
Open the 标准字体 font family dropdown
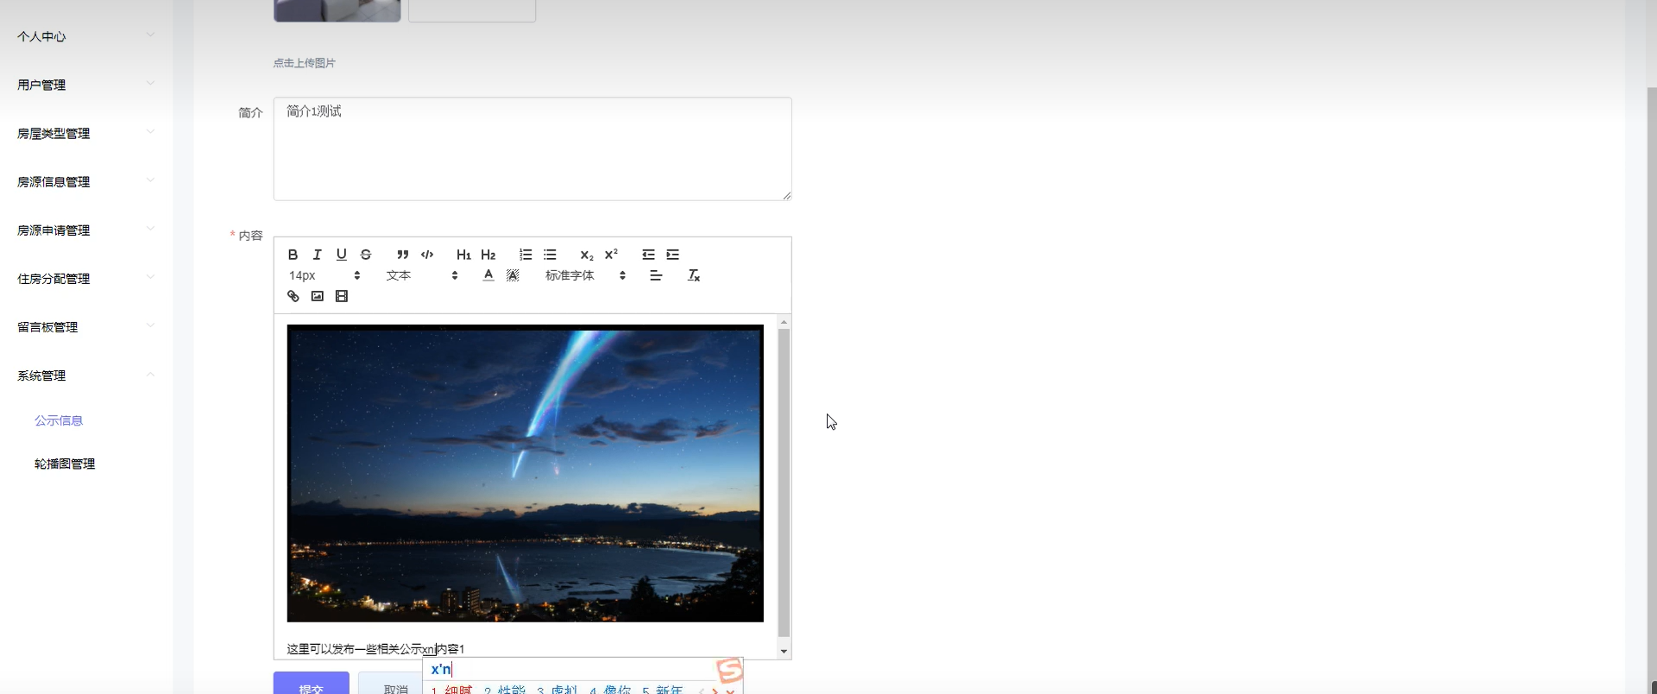[x=585, y=275]
